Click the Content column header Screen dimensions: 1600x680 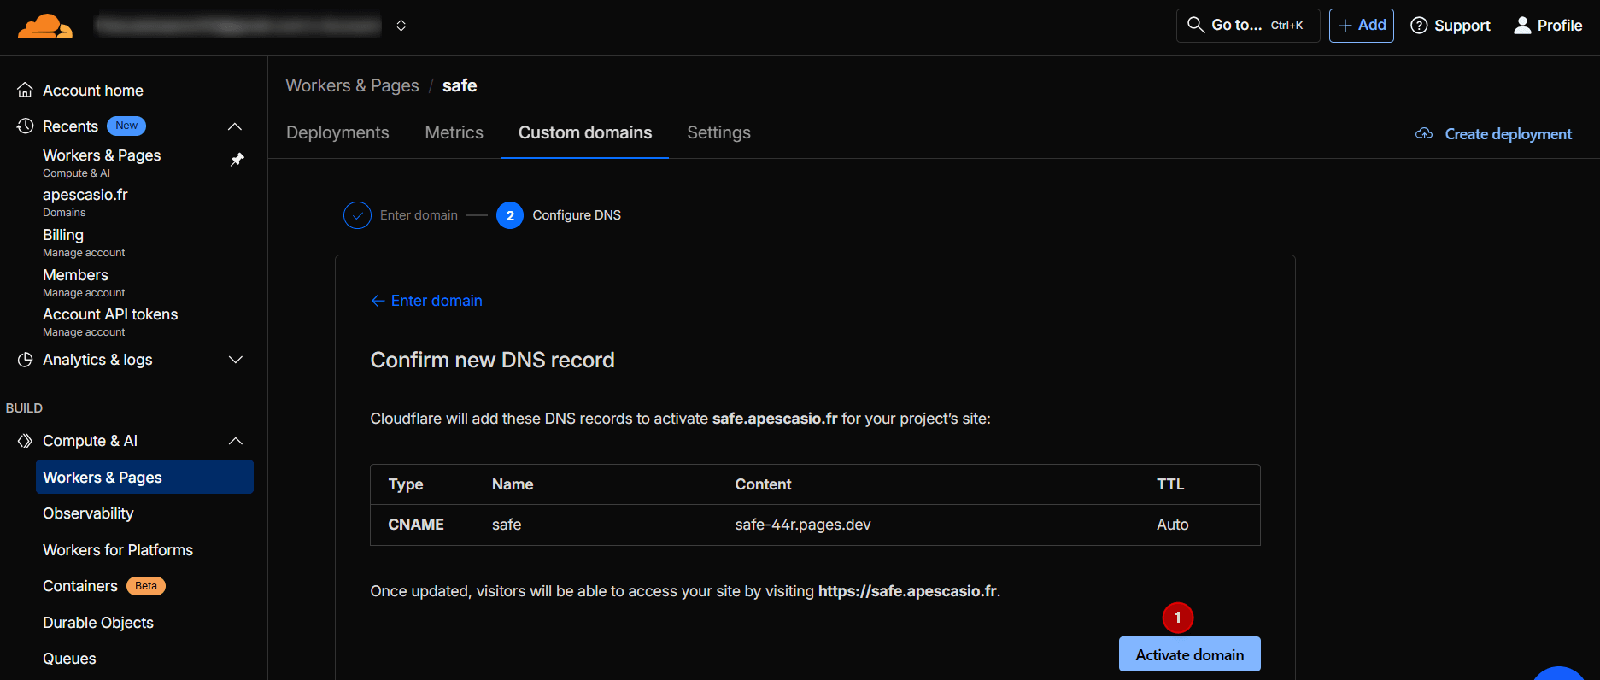click(x=763, y=484)
